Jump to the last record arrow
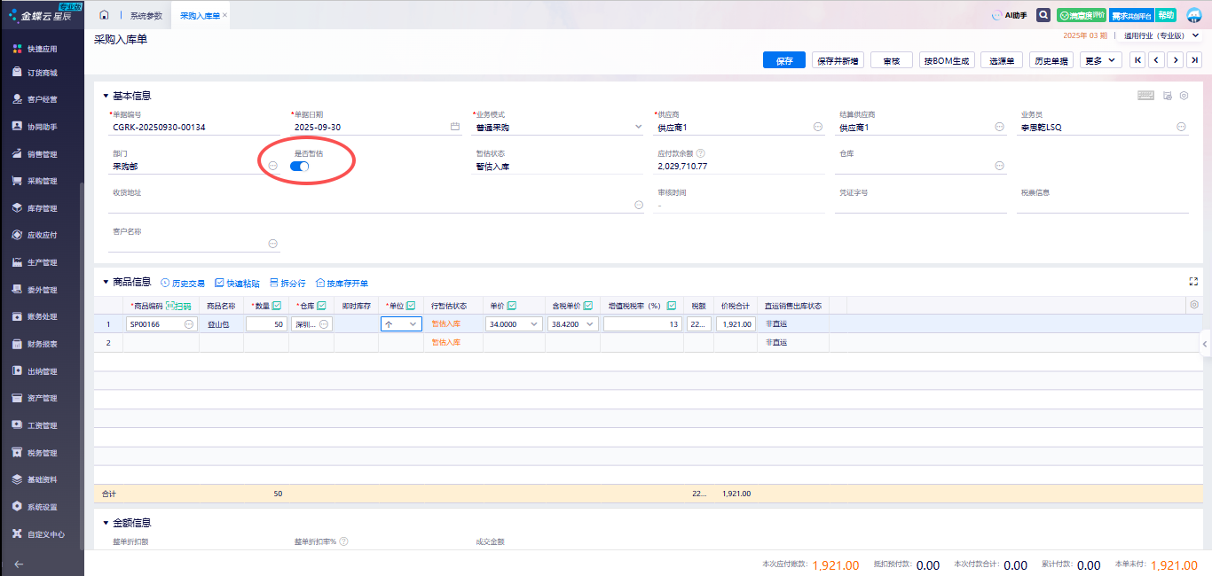 1195,60
